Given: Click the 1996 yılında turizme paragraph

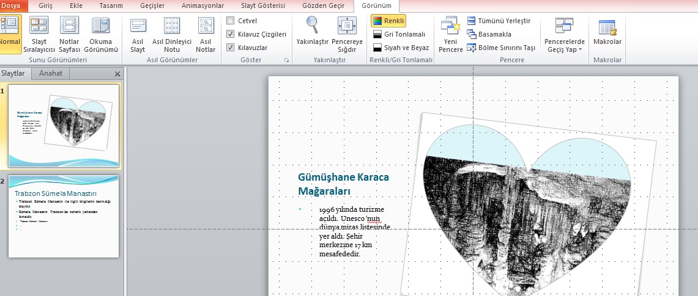Looking at the screenshot, I should coord(355,231).
